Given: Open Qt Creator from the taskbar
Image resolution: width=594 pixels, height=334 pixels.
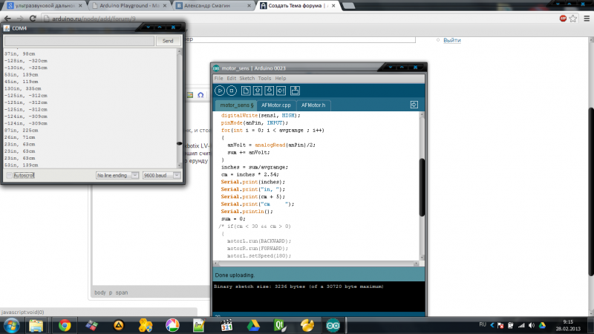Looking at the screenshot, I should 280,326.
